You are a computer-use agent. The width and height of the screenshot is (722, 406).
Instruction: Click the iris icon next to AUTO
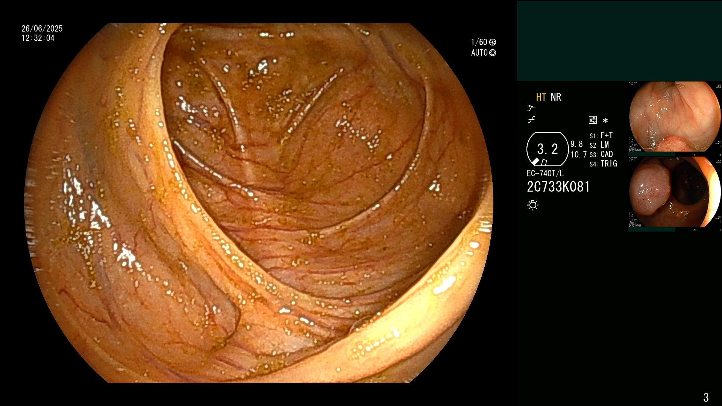[x=493, y=53]
